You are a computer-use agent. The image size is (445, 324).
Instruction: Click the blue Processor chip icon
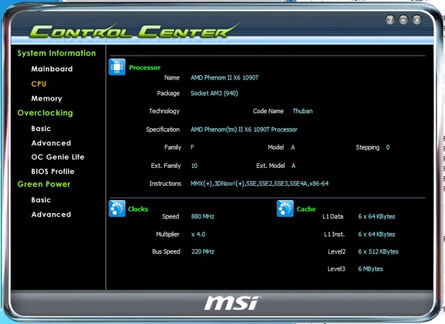[117, 67]
